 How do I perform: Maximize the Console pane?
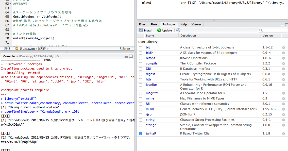pos(131,56)
